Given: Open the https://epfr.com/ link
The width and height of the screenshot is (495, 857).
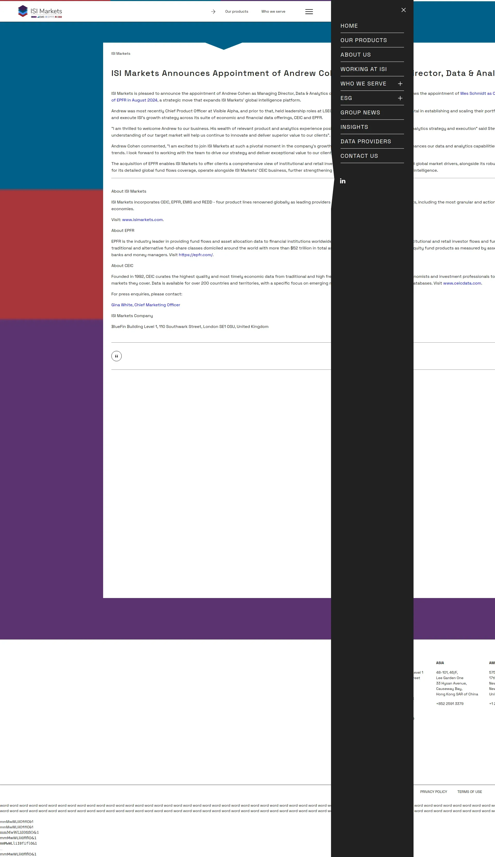Looking at the screenshot, I should (196, 255).
